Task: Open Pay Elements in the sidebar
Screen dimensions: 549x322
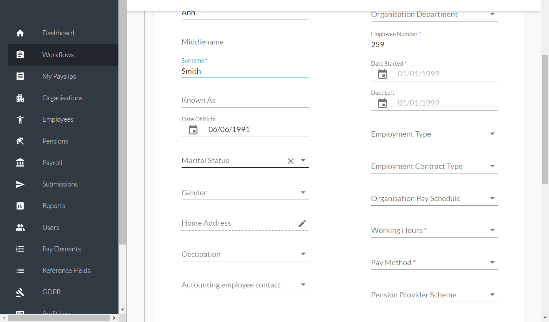Action: click(x=63, y=249)
